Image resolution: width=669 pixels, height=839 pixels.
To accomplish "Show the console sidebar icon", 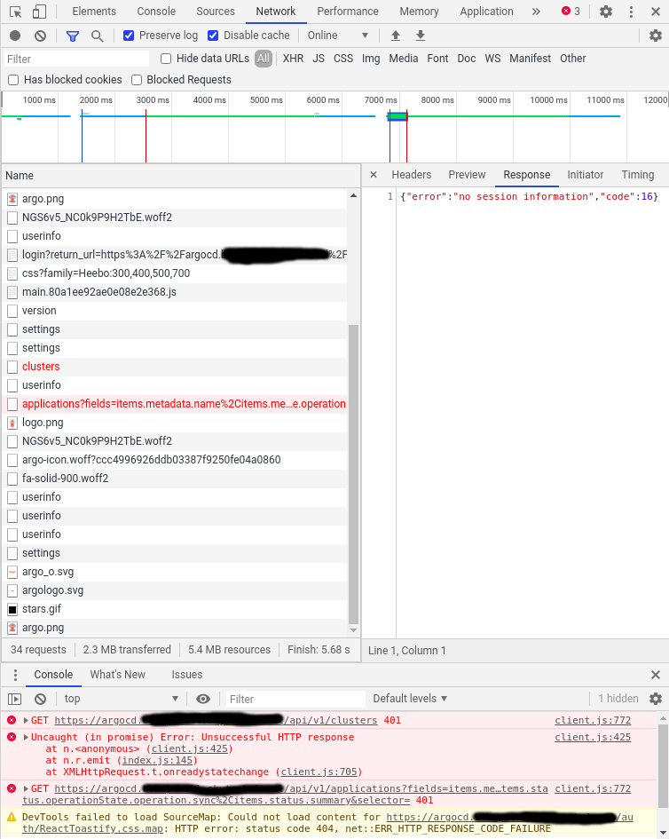I will point(14,699).
